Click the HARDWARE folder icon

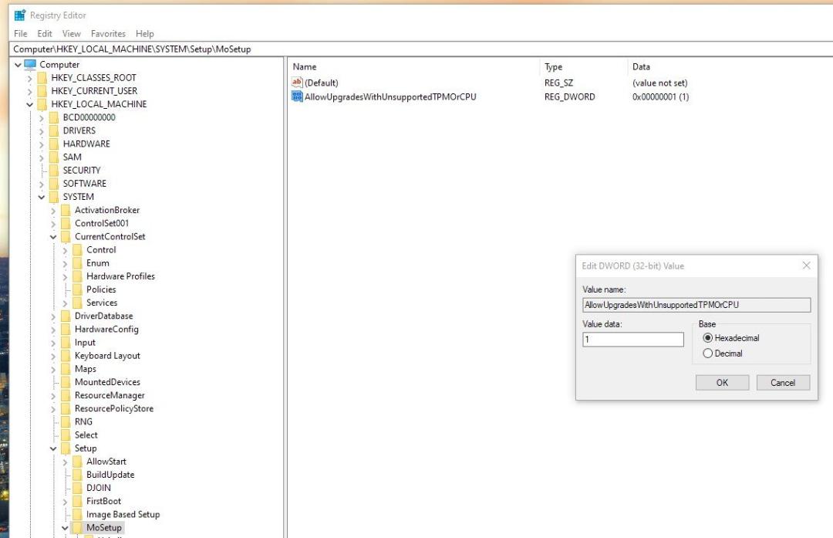point(54,144)
